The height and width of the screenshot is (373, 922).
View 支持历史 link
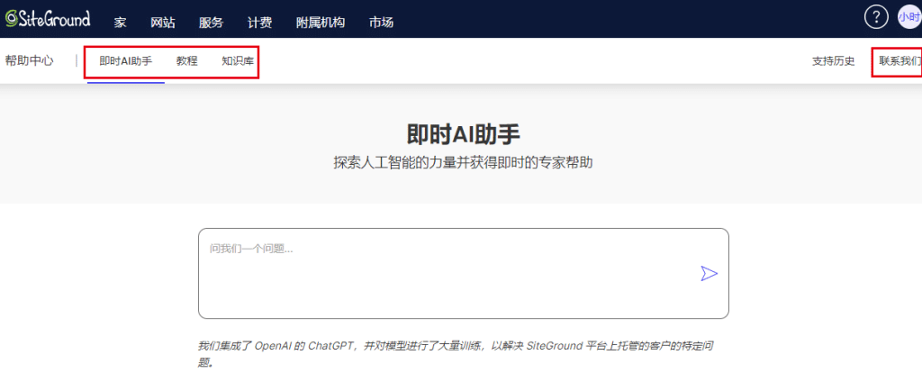(x=833, y=61)
